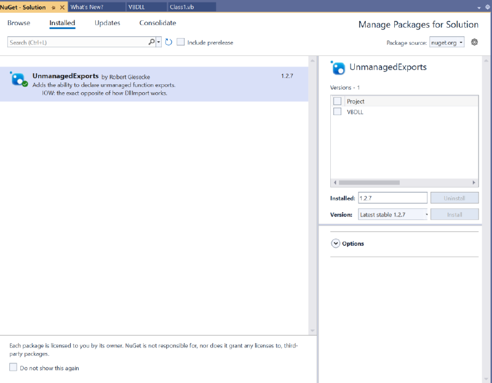Click the search magnifier icon
The width and height of the screenshot is (492, 383).
click(x=151, y=42)
